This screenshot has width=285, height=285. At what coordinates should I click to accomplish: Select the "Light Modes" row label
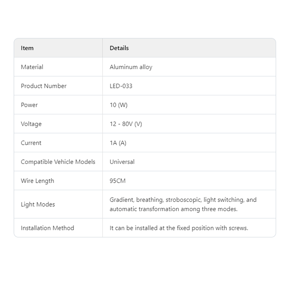pyautogui.click(x=38, y=204)
